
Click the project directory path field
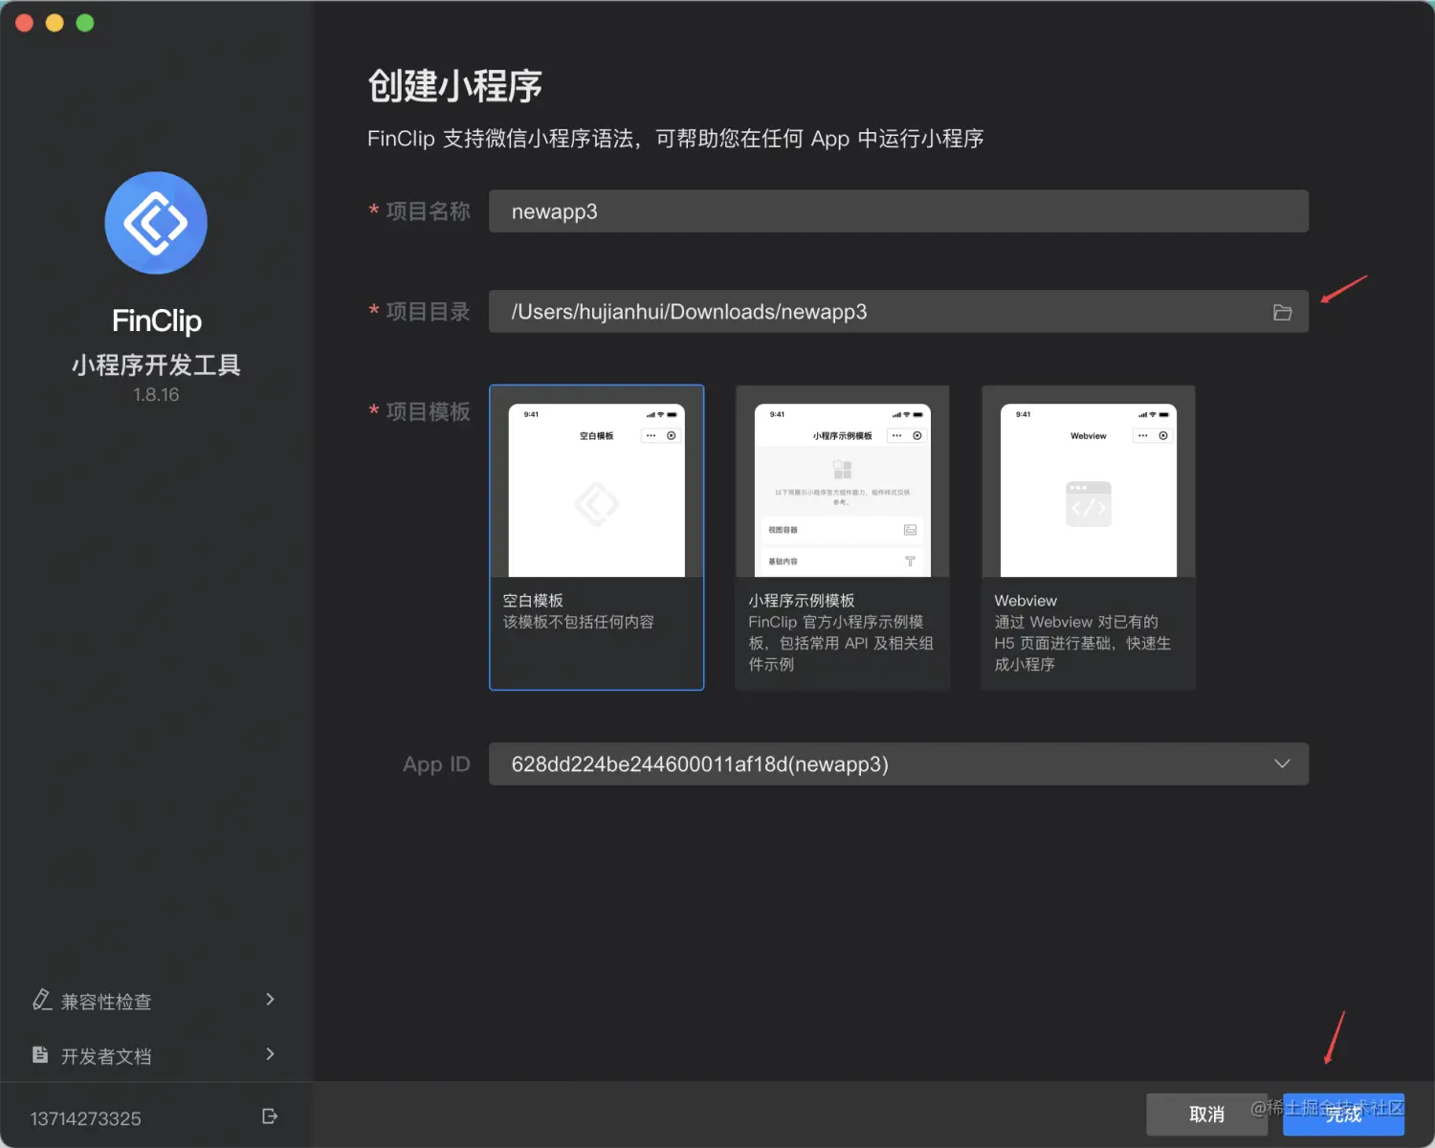point(898,312)
